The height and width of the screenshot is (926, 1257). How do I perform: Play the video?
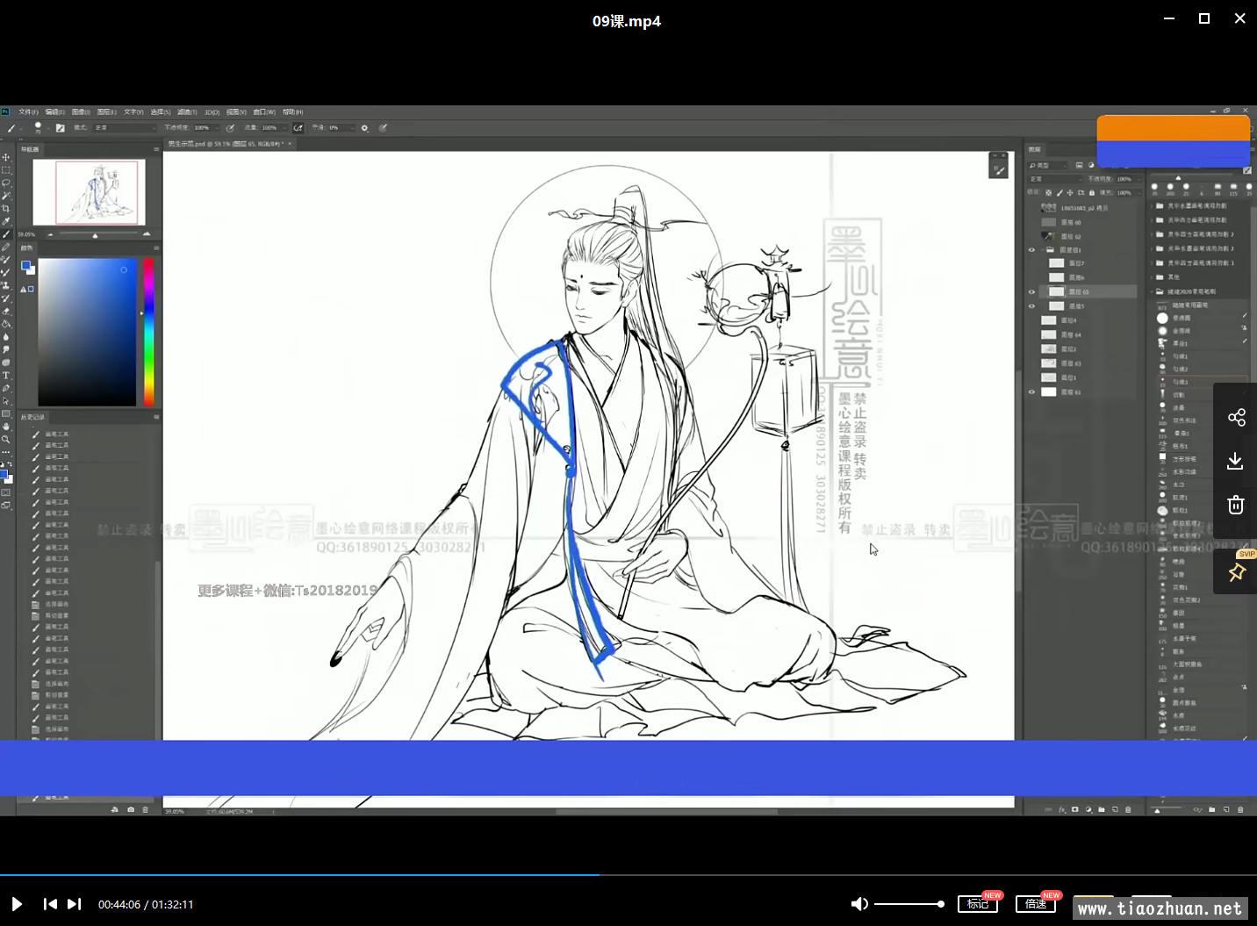tap(17, 904)
